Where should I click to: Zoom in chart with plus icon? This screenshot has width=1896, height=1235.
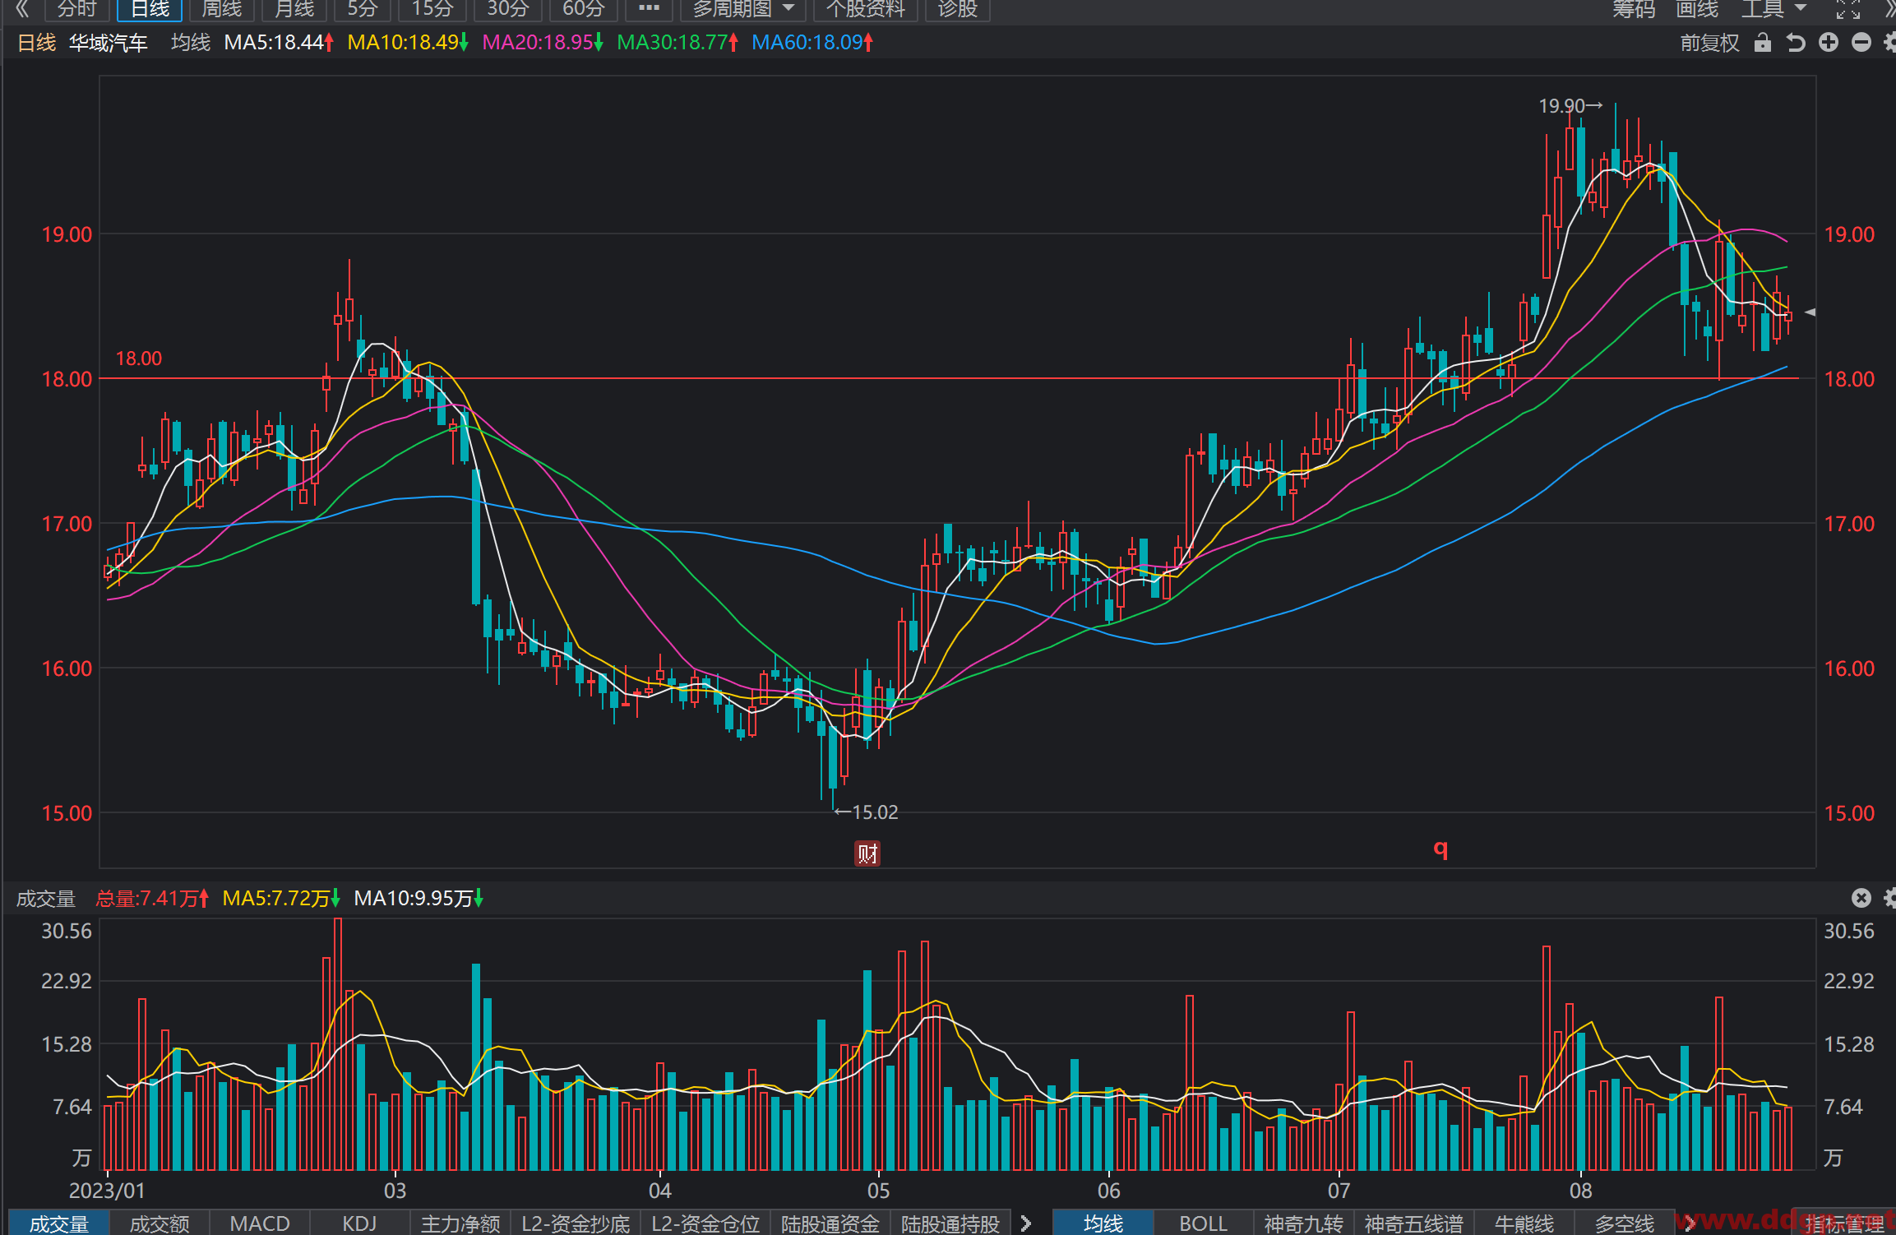pyautogui.click(x=1829, y=43)
